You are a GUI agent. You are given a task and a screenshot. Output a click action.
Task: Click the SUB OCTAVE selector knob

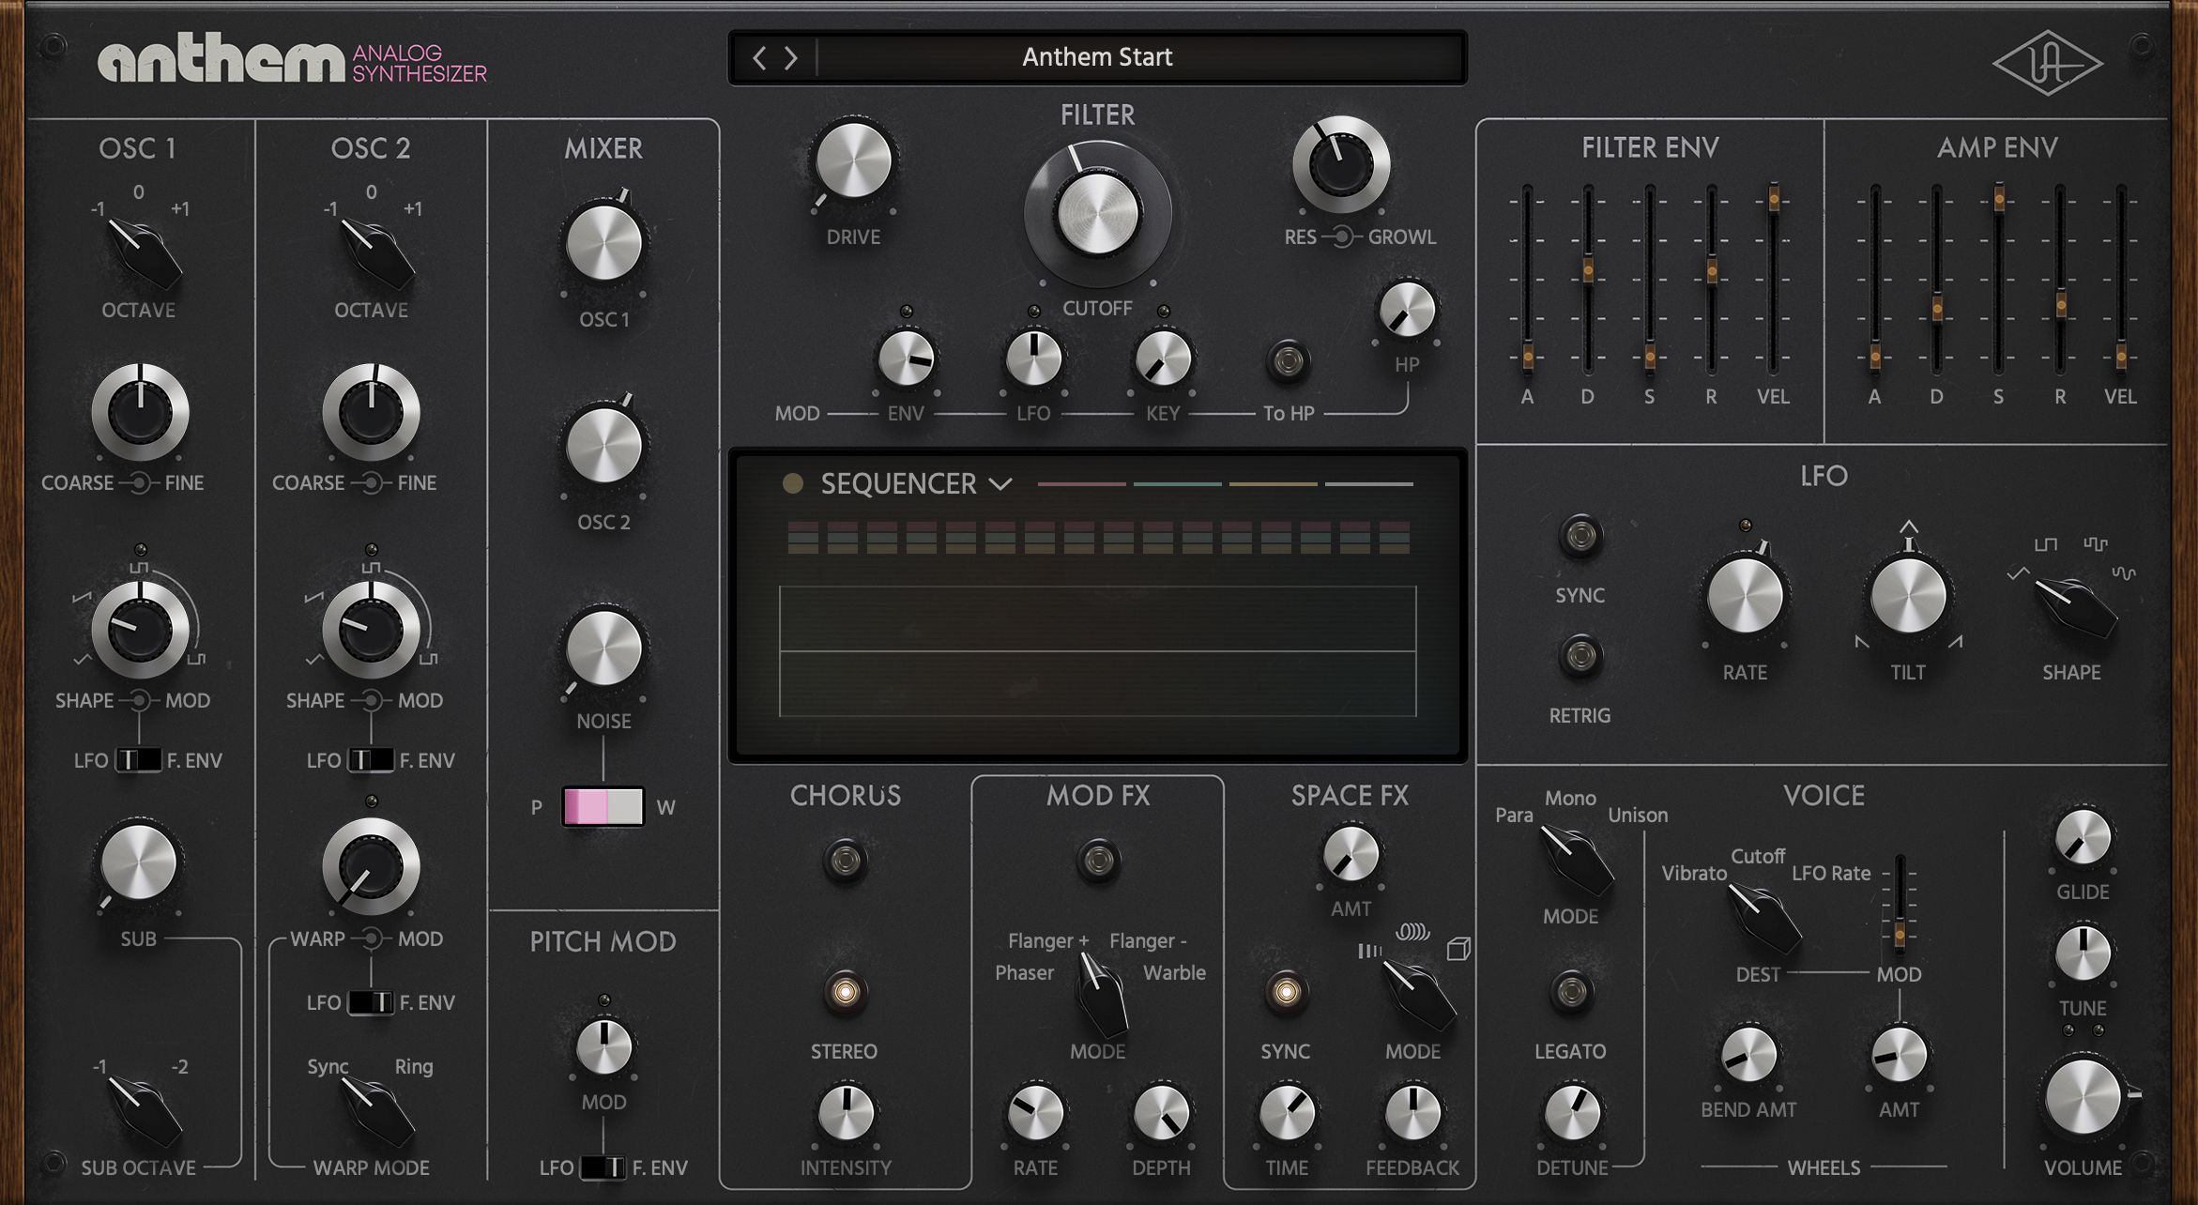tap(144, 1110)
